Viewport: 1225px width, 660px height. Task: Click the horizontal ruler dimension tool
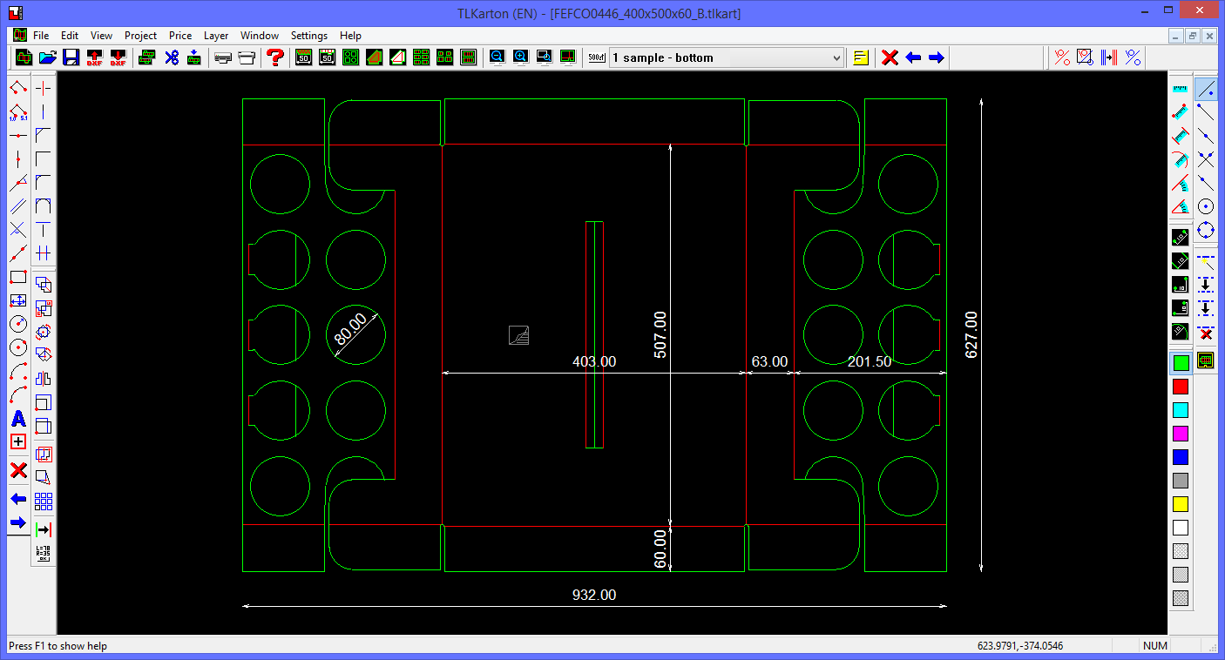point(1181,89)
